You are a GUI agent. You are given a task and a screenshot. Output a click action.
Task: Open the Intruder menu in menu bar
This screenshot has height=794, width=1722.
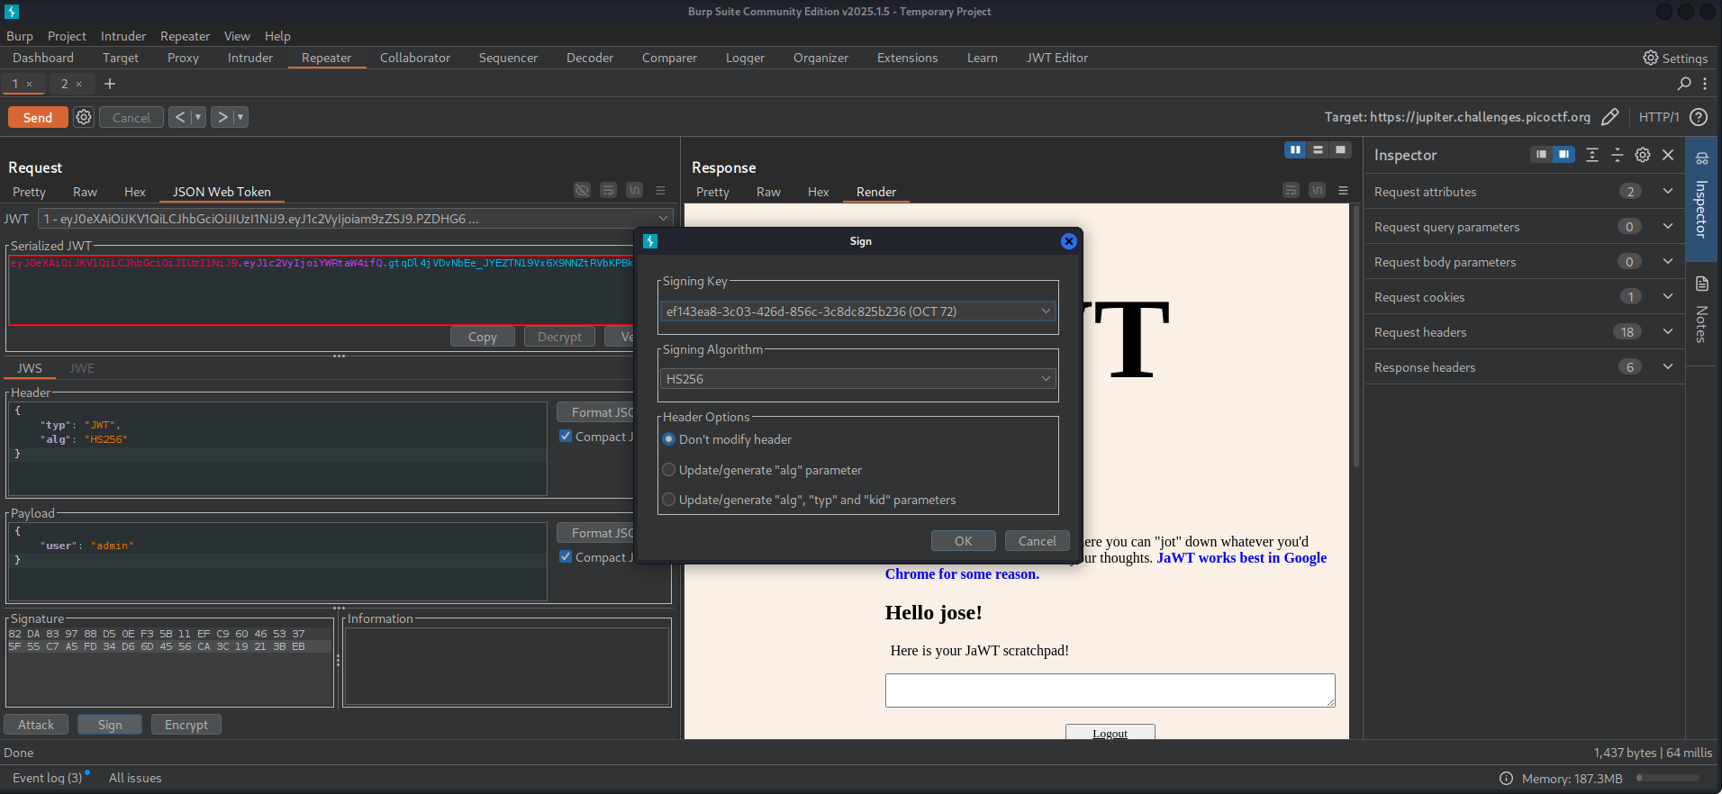(123, 36)
